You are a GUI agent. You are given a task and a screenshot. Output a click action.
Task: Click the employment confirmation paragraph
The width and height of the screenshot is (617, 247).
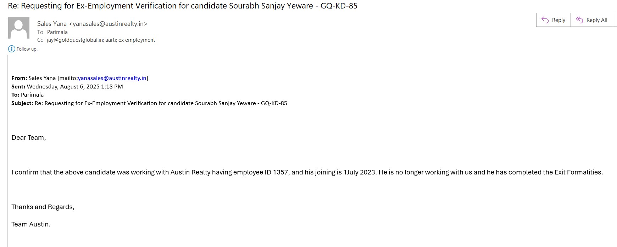[307, 172]
